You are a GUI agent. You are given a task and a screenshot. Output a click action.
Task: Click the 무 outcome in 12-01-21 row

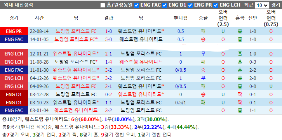click(203, 54)
